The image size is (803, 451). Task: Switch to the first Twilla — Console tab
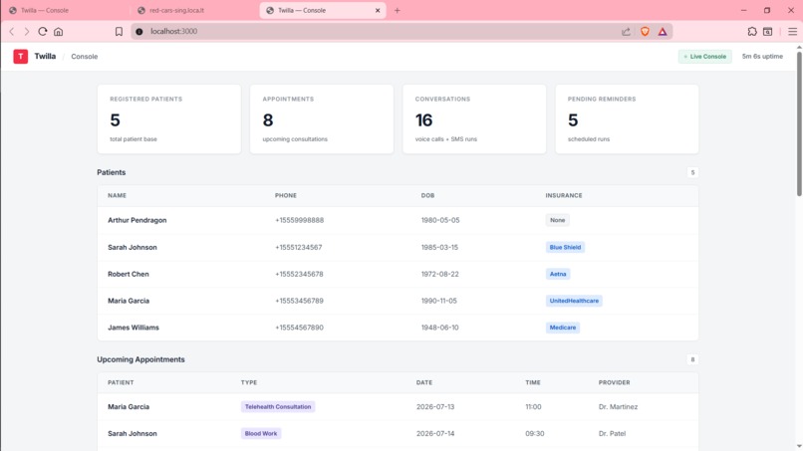tap(65, 10)
